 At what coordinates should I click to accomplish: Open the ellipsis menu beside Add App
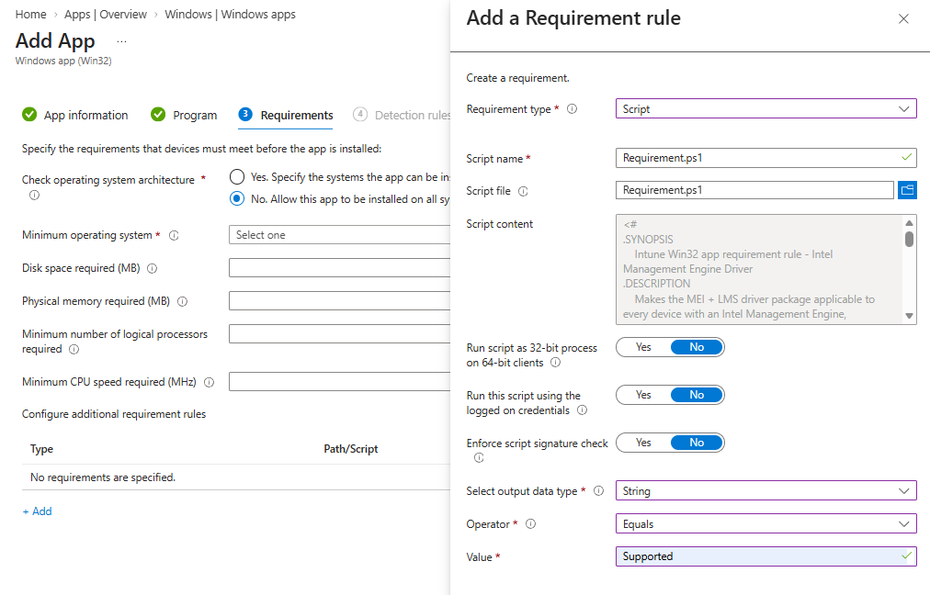pyautogui.click(x=121, y=41)
